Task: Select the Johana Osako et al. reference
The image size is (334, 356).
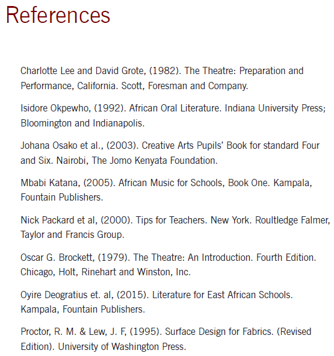Action: [170, 153]
